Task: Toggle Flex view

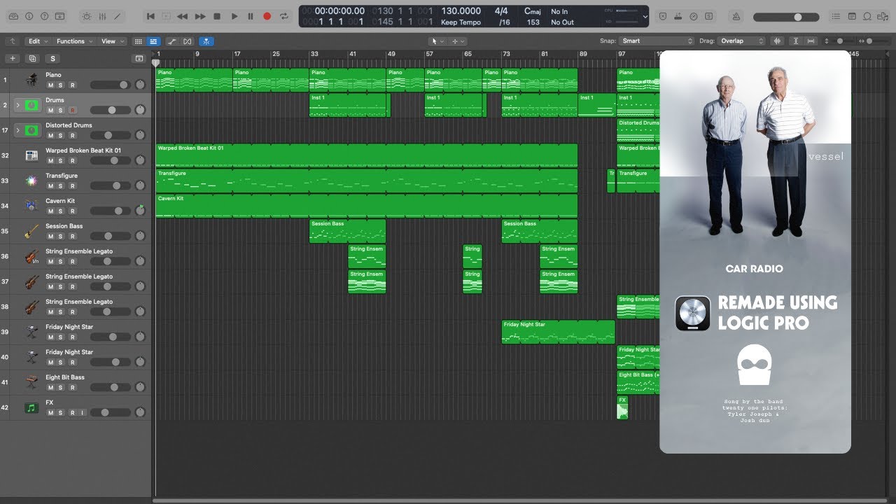Action: click(187, 41)
